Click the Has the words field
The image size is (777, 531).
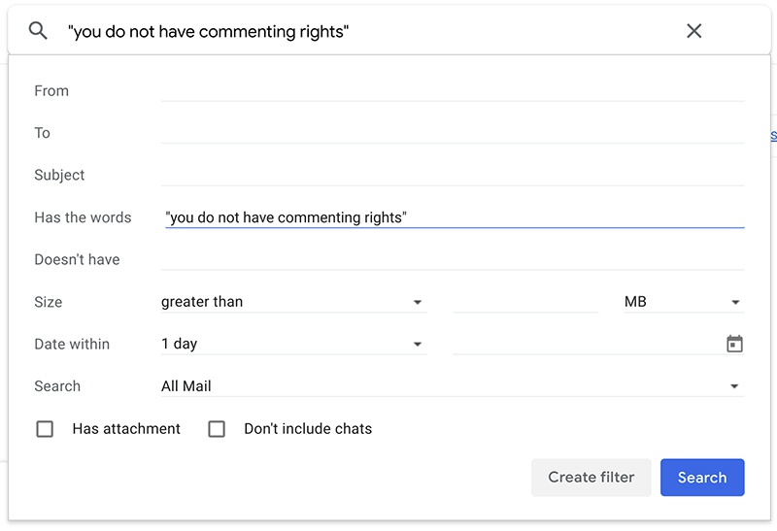click(452, 217)
